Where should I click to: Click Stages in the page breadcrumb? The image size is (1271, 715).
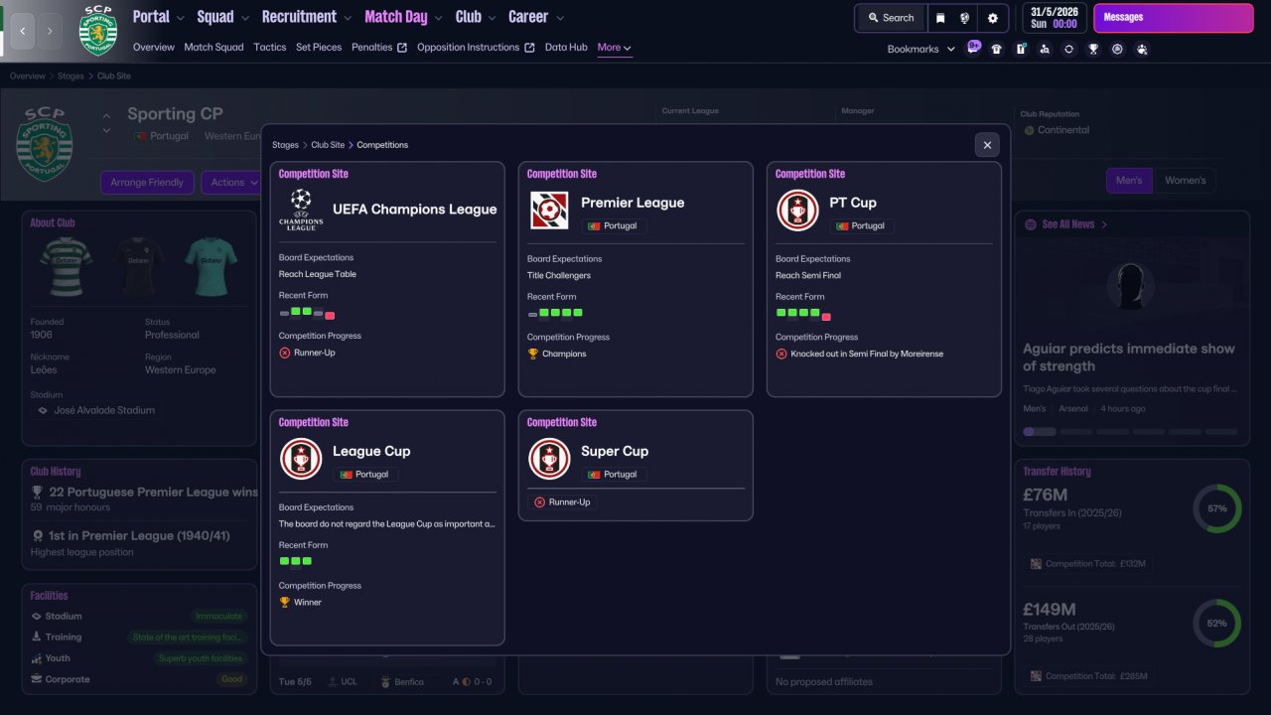click(71, 76)
